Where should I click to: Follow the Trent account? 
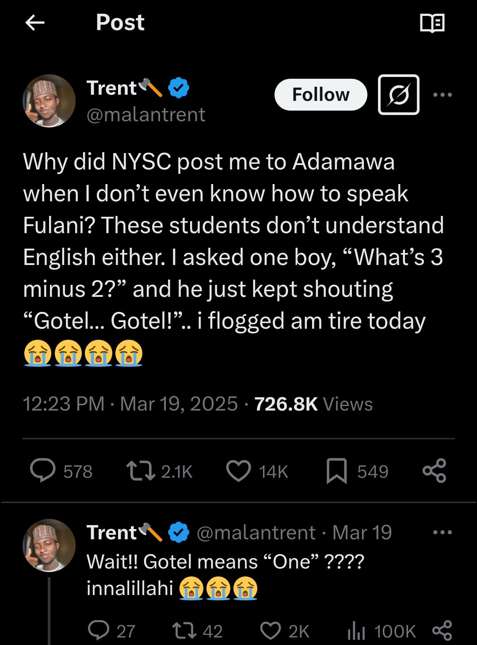point(321,95)
